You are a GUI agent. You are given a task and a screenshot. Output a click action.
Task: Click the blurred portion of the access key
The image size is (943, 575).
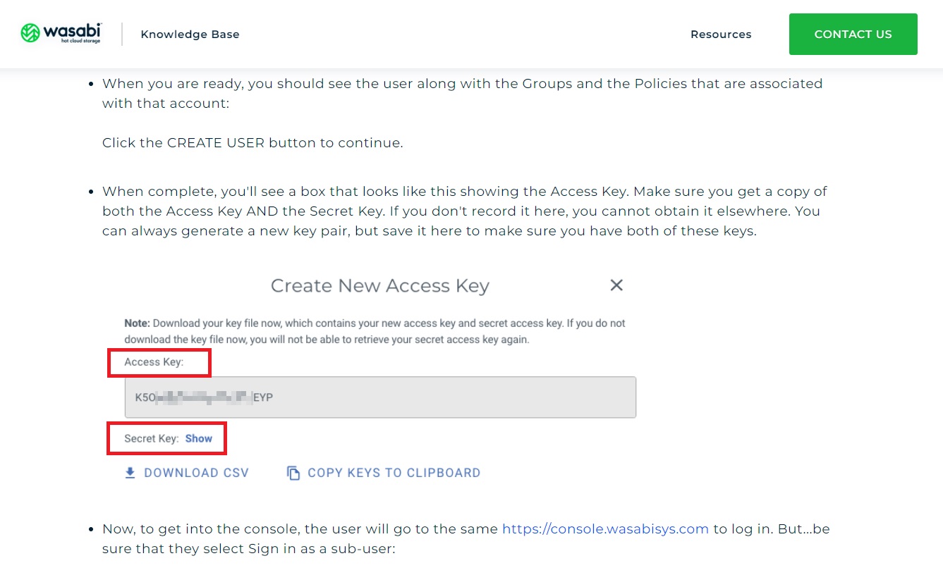[203, 397]
